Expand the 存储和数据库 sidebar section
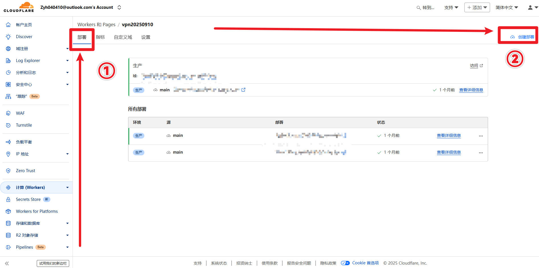This screenshot has height=268, width=539. click(67, 223)
